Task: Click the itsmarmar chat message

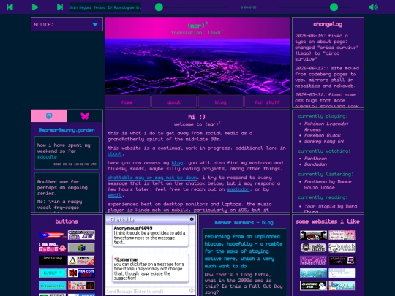Action: [x=151, y=268]
